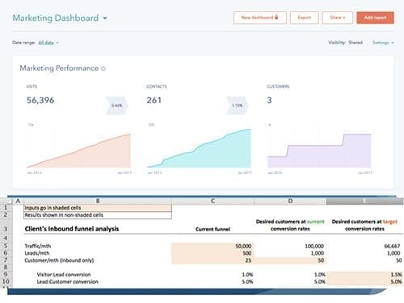Click the contacts-to-customers conversion arrow badge
Image resolution: width=404 pixels, height=303 pixels.
coord(237,106)
